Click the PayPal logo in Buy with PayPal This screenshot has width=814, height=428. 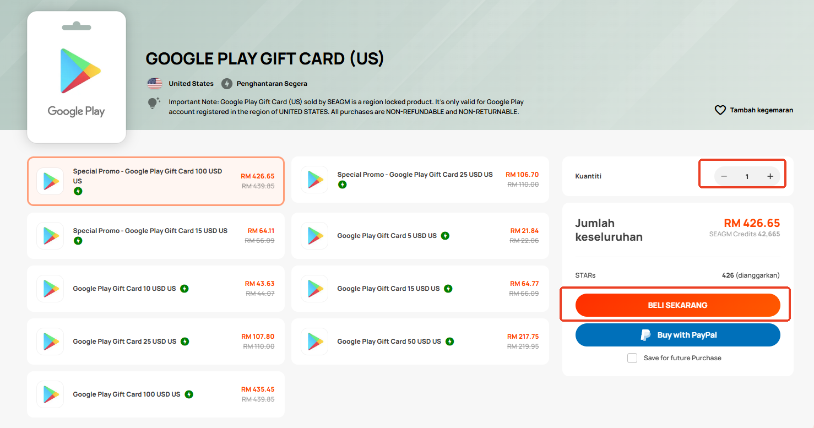click(x=645, y=335)
